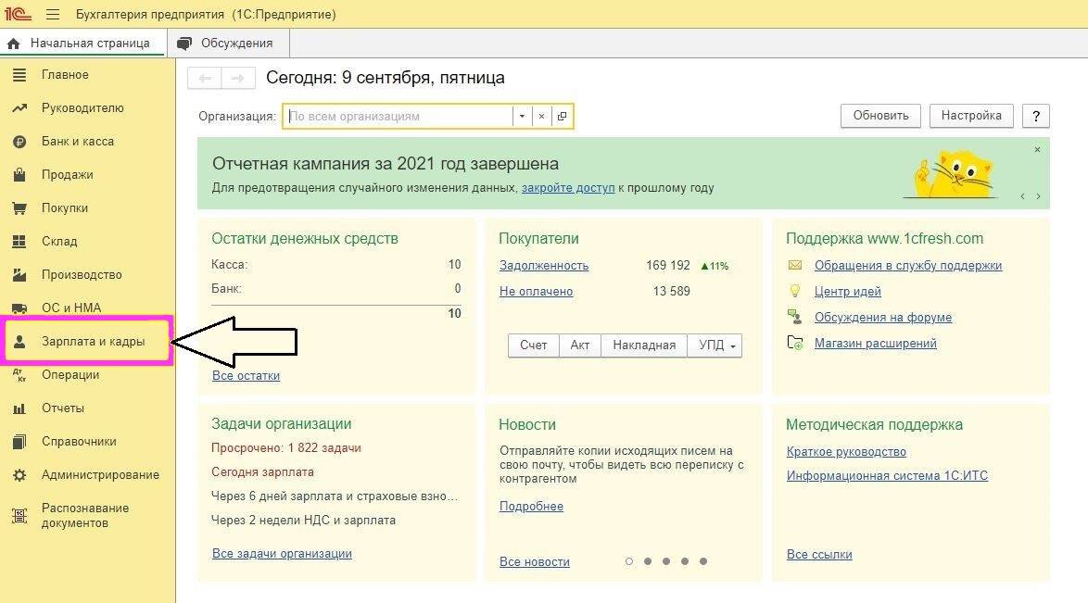Open the 1C logo main menu
The image size is (1088, 603).
point(18,14)
